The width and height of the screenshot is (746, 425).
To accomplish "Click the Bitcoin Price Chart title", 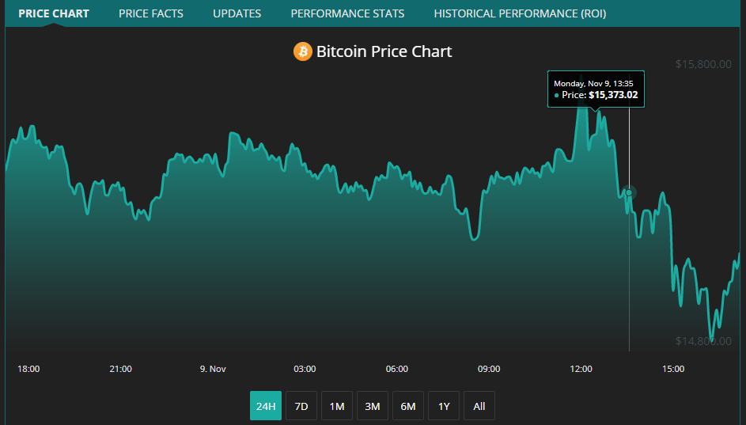I will pyautogui.click(x=384, y=52).
